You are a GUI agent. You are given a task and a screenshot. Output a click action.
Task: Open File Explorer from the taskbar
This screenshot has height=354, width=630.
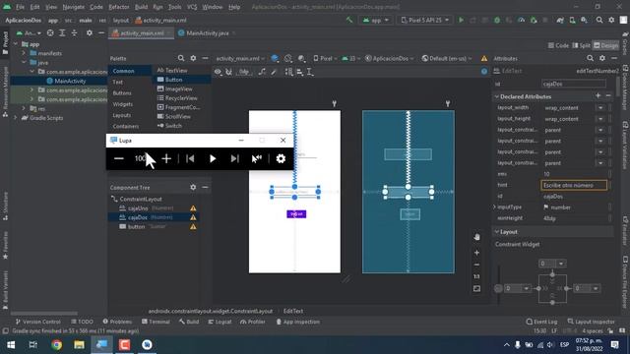click(x=79, y=345)
